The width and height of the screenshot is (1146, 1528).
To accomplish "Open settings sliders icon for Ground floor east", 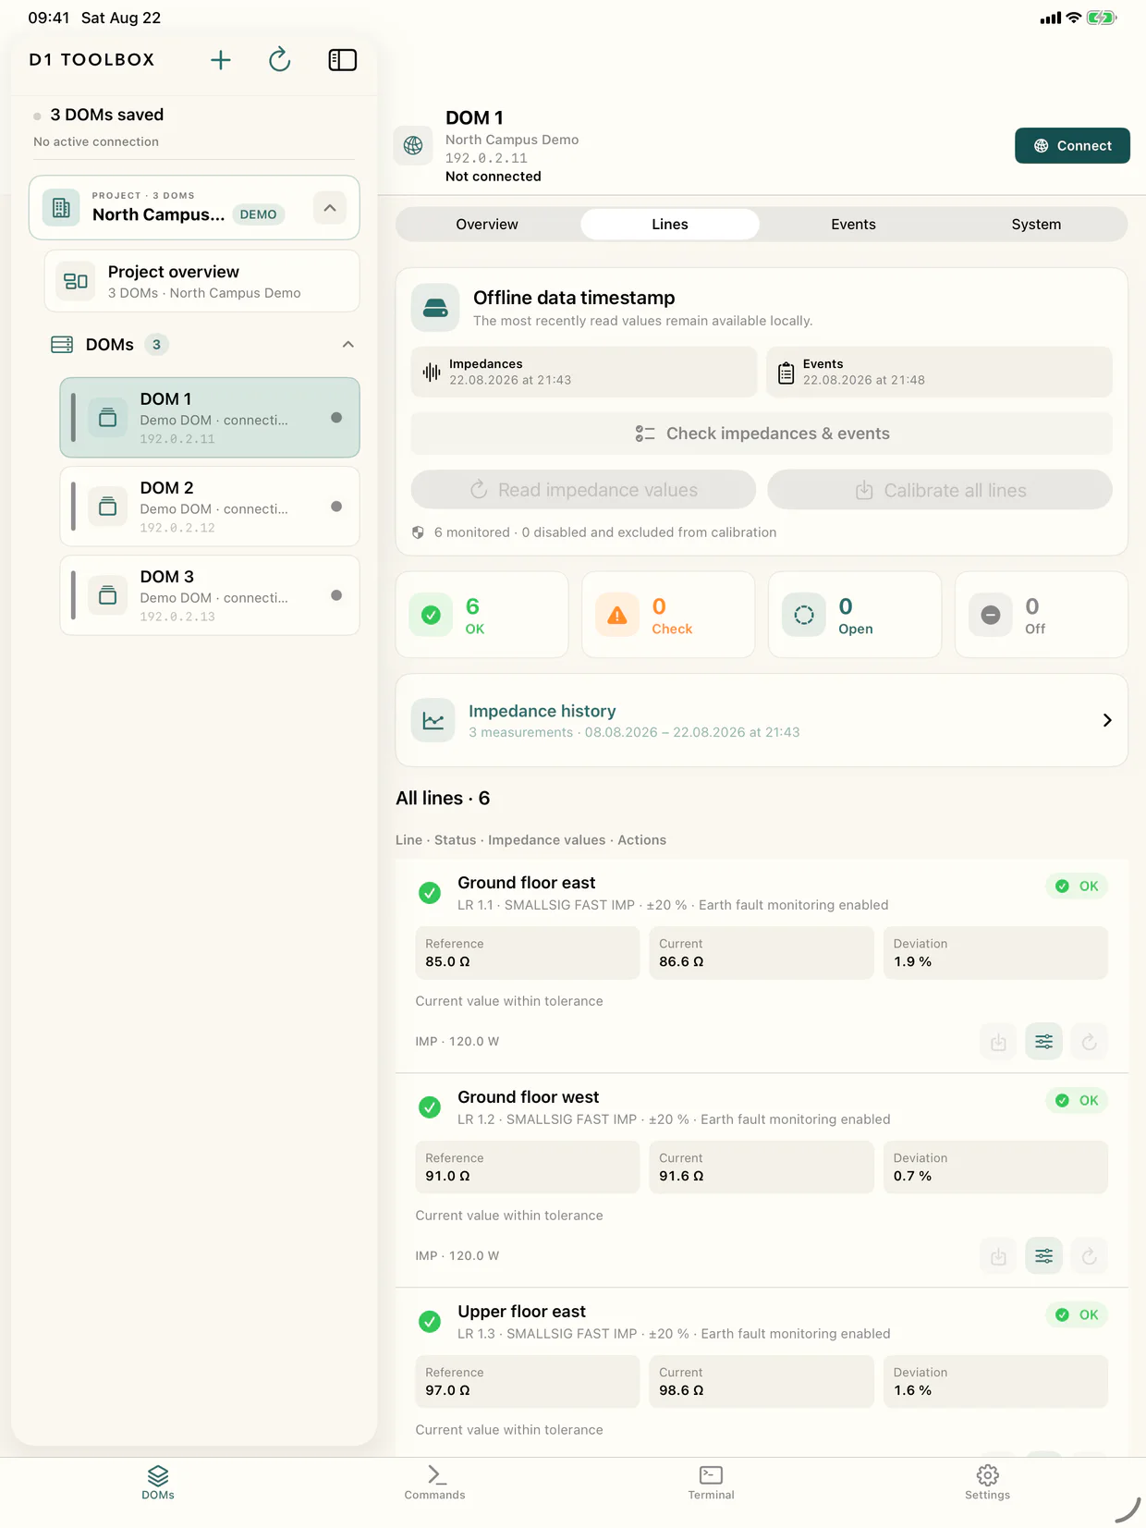I will pos(1043,1042).
